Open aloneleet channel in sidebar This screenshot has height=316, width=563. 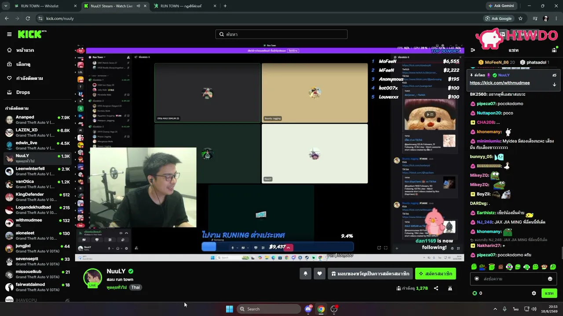tap(37, 235)
